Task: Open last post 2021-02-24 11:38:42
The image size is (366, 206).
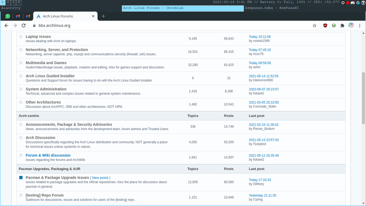Action: click(x=264, y=125)
